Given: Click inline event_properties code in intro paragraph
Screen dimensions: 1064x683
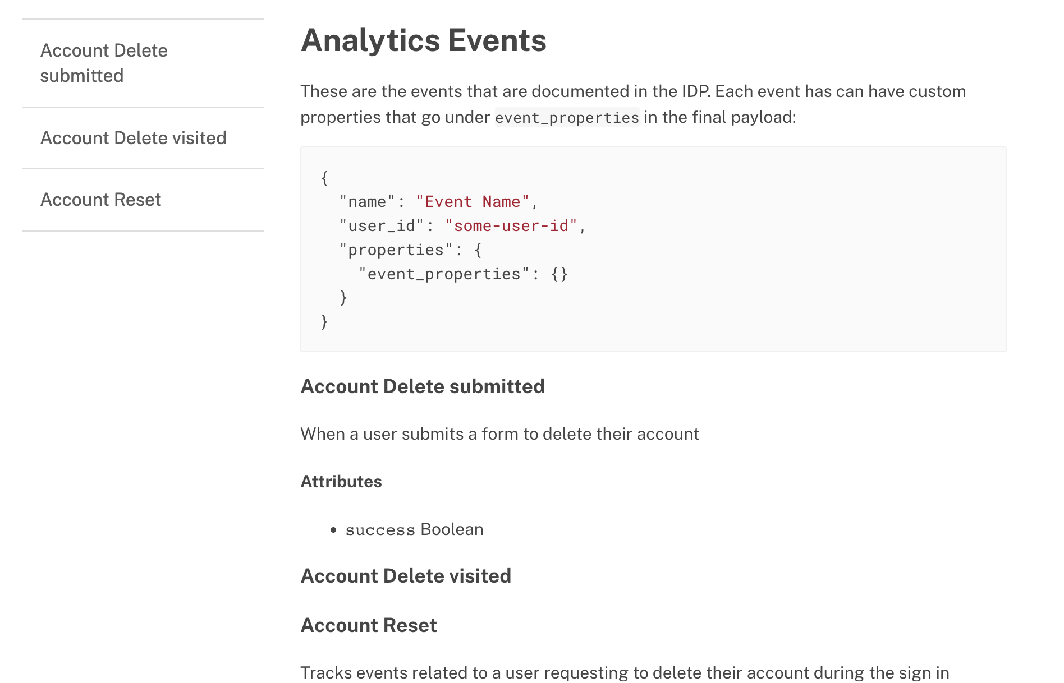Looking at the screenshot, I should (x=566, y=118).
